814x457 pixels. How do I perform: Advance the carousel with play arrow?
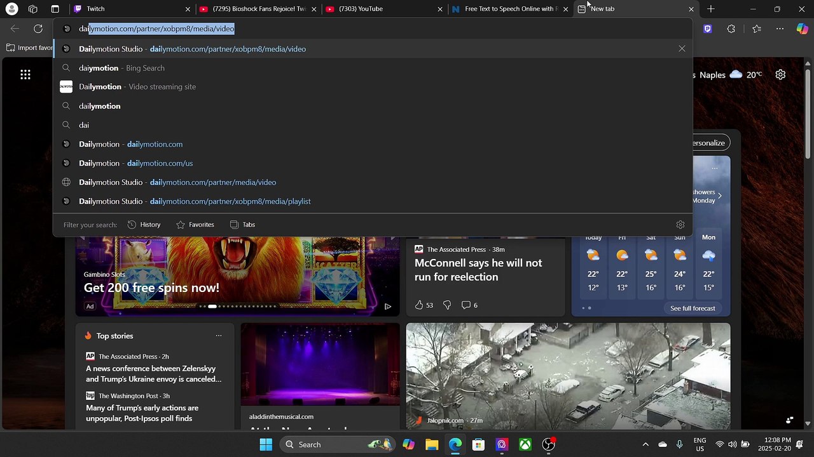tap(387, 306)
